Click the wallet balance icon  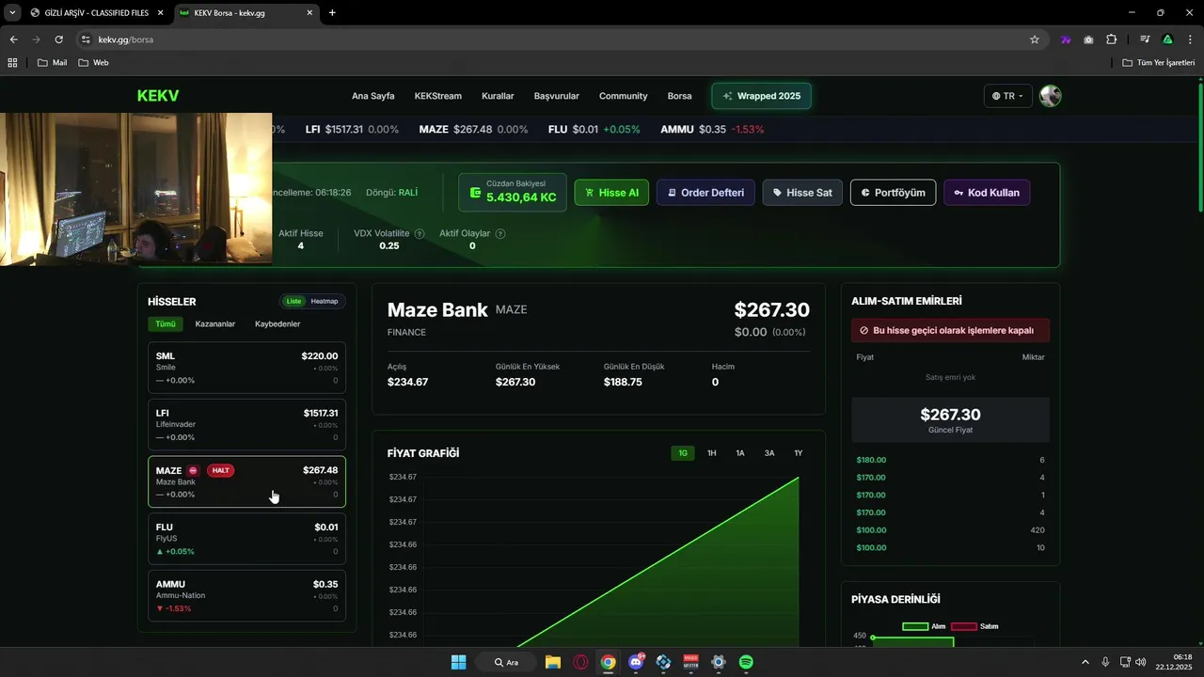click(475, 193)
